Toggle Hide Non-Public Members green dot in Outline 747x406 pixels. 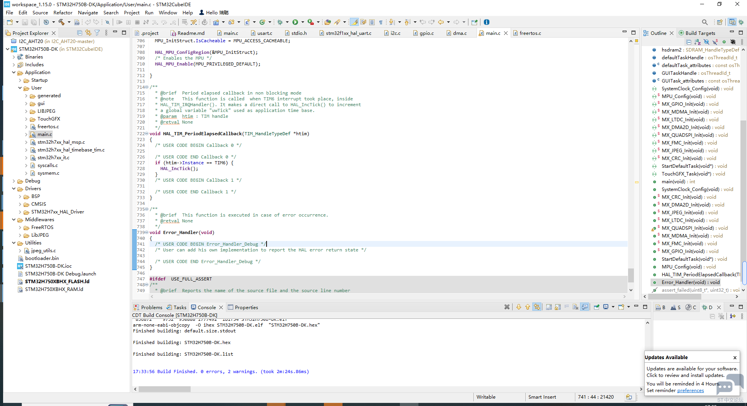(724, 42)
